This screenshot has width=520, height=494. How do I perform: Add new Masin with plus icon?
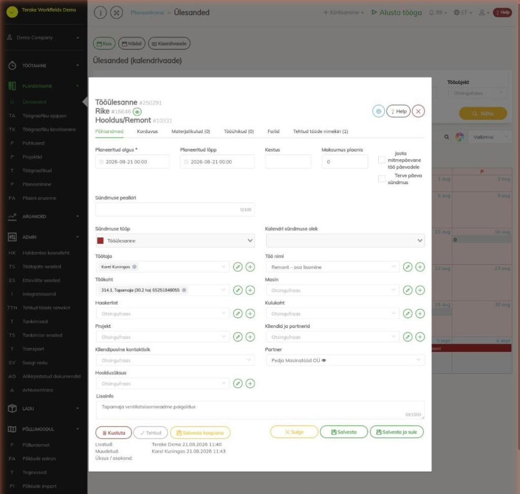click(x=420, y=290)
